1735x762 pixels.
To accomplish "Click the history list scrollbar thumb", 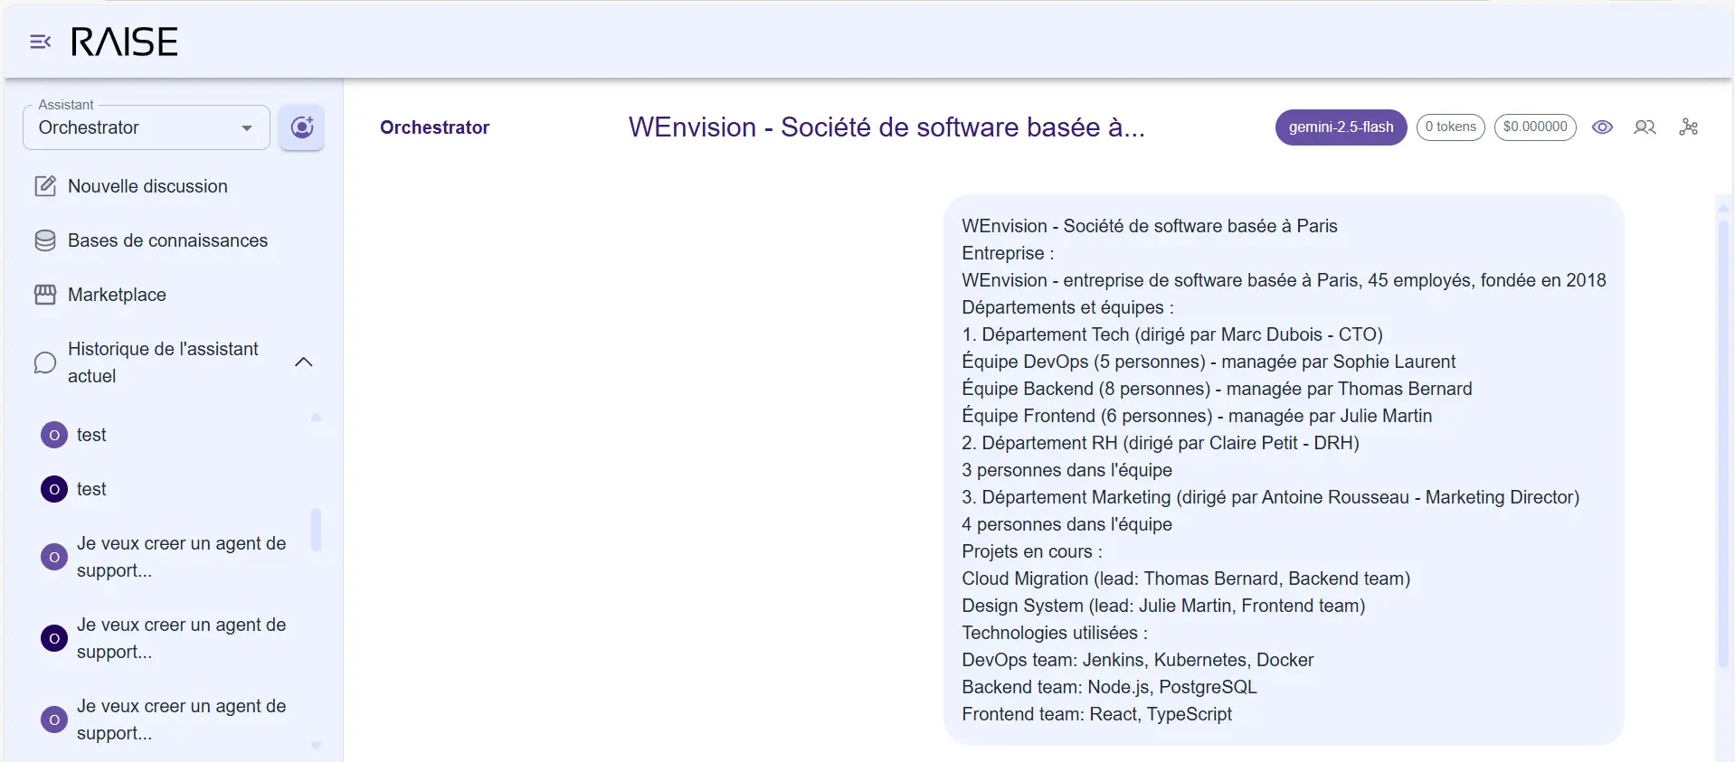I will pos(316,529).
